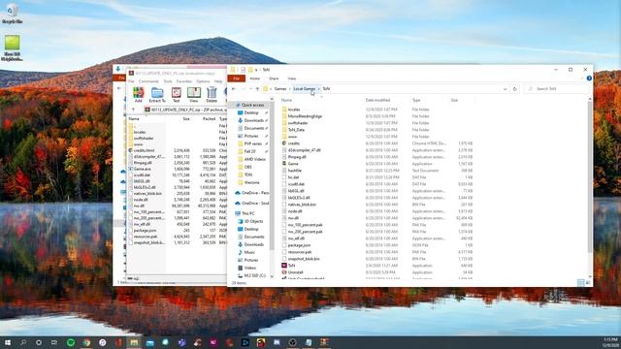Click the Delete icon in WinRAR toolbar
Image resolution: width=621 pixels, height=349 pixels.
click(x=212, y=95)
